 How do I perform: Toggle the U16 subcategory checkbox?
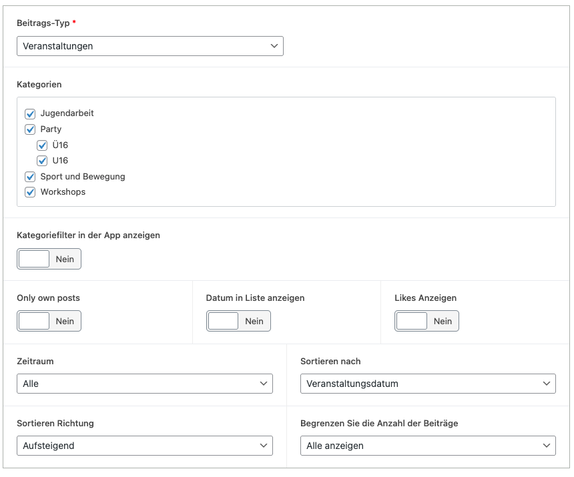point(42,161)
